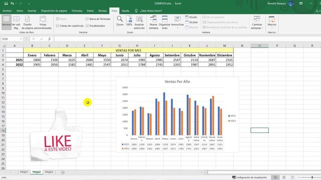Open quick access toolbar customize dropdown

(29, 3)
